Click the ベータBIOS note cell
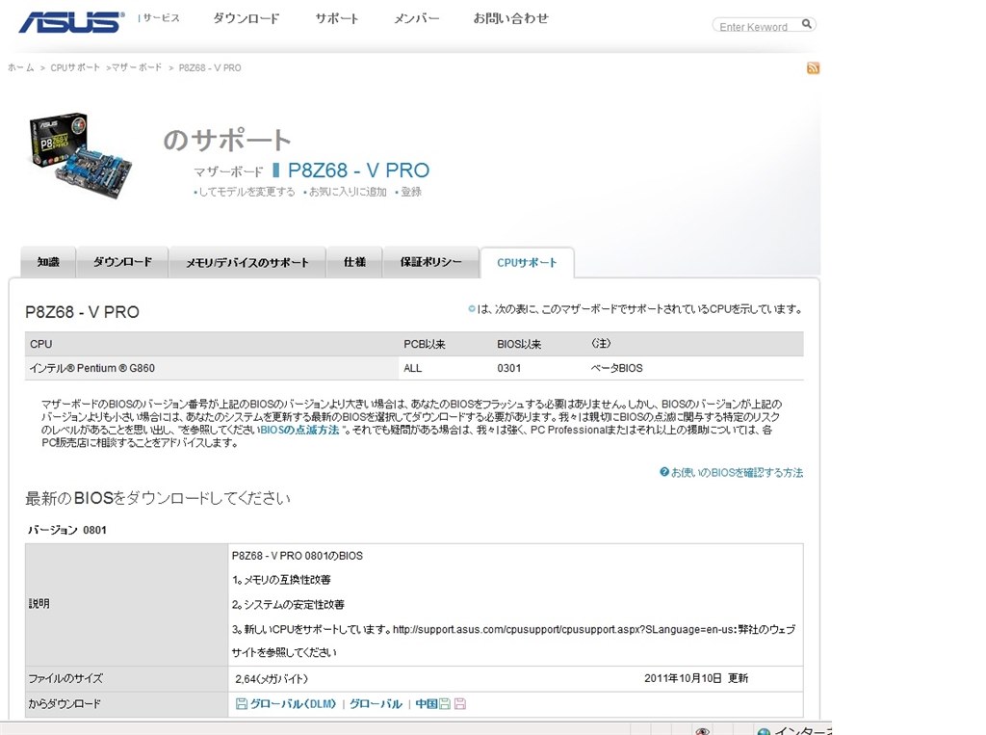The width and height of the screenshot is (986, 735). coord(616,368)
